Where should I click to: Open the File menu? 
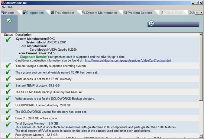4,7
